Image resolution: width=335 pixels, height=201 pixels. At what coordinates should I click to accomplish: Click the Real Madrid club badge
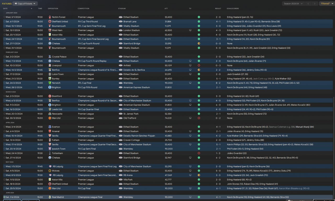pos(50,197)
